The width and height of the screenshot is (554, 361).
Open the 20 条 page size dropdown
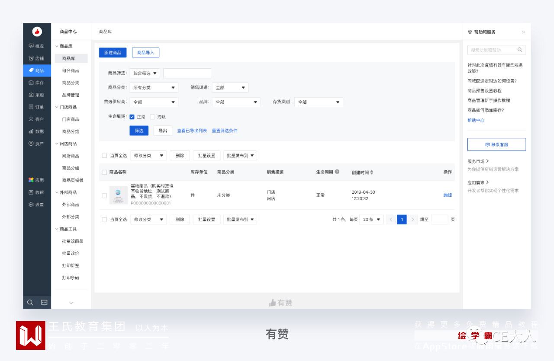coord(371,220)
